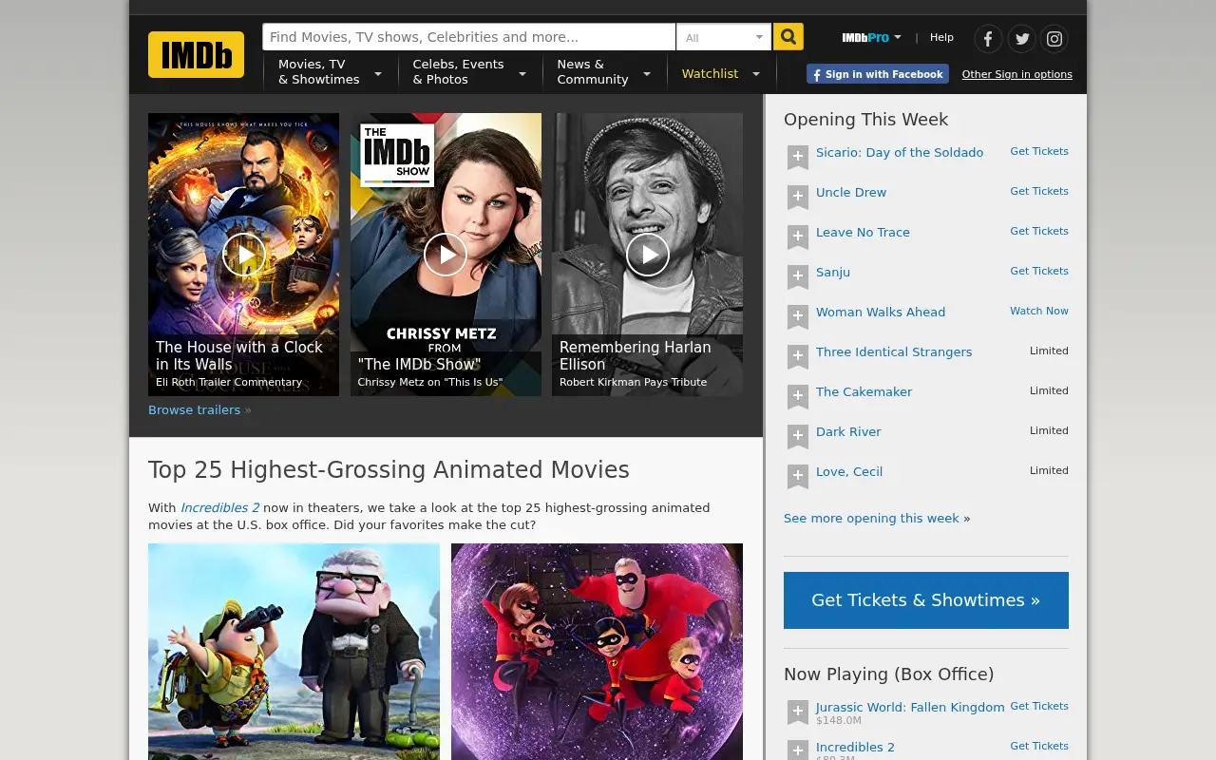Get Tickets for Jurassic World: Fallen Kingdom

pos(1039,706)
